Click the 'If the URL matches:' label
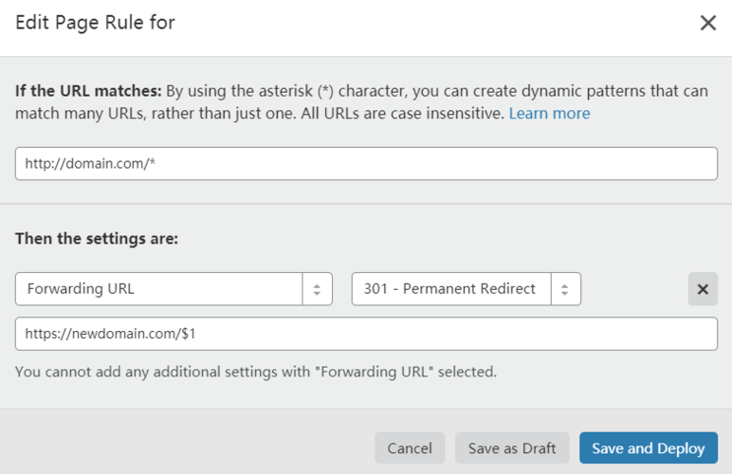The width and height of the screenshot is (732, 474). (x=88, y=90)
